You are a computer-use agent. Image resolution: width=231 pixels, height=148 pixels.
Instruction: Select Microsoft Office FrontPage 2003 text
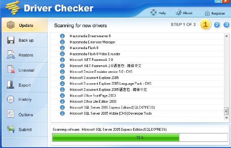point(93,95)
